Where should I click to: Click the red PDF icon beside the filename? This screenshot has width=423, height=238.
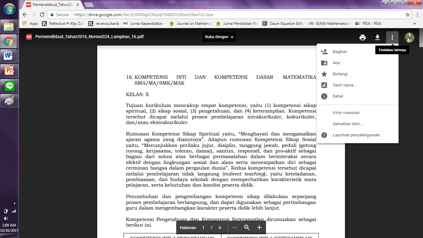(x=29, y=36)
